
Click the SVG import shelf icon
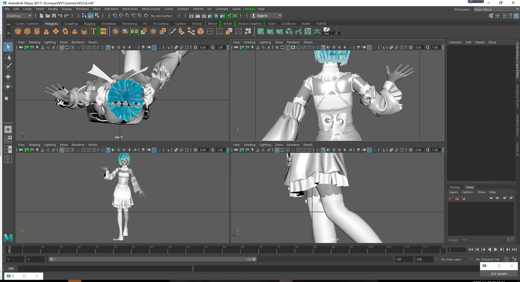[103, 31]
